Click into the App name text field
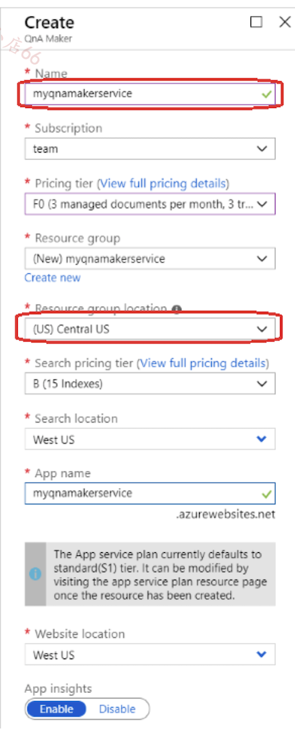This screenshot has height=730, width=295. point(149,493)
